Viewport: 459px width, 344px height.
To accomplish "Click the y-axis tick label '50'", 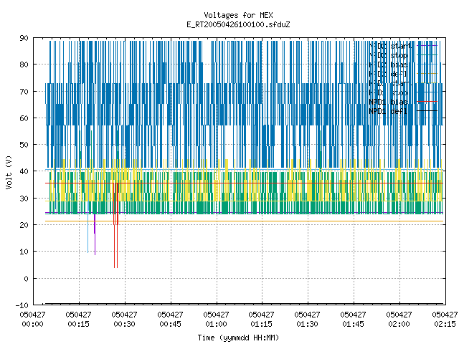I will [x=24, y=145].
